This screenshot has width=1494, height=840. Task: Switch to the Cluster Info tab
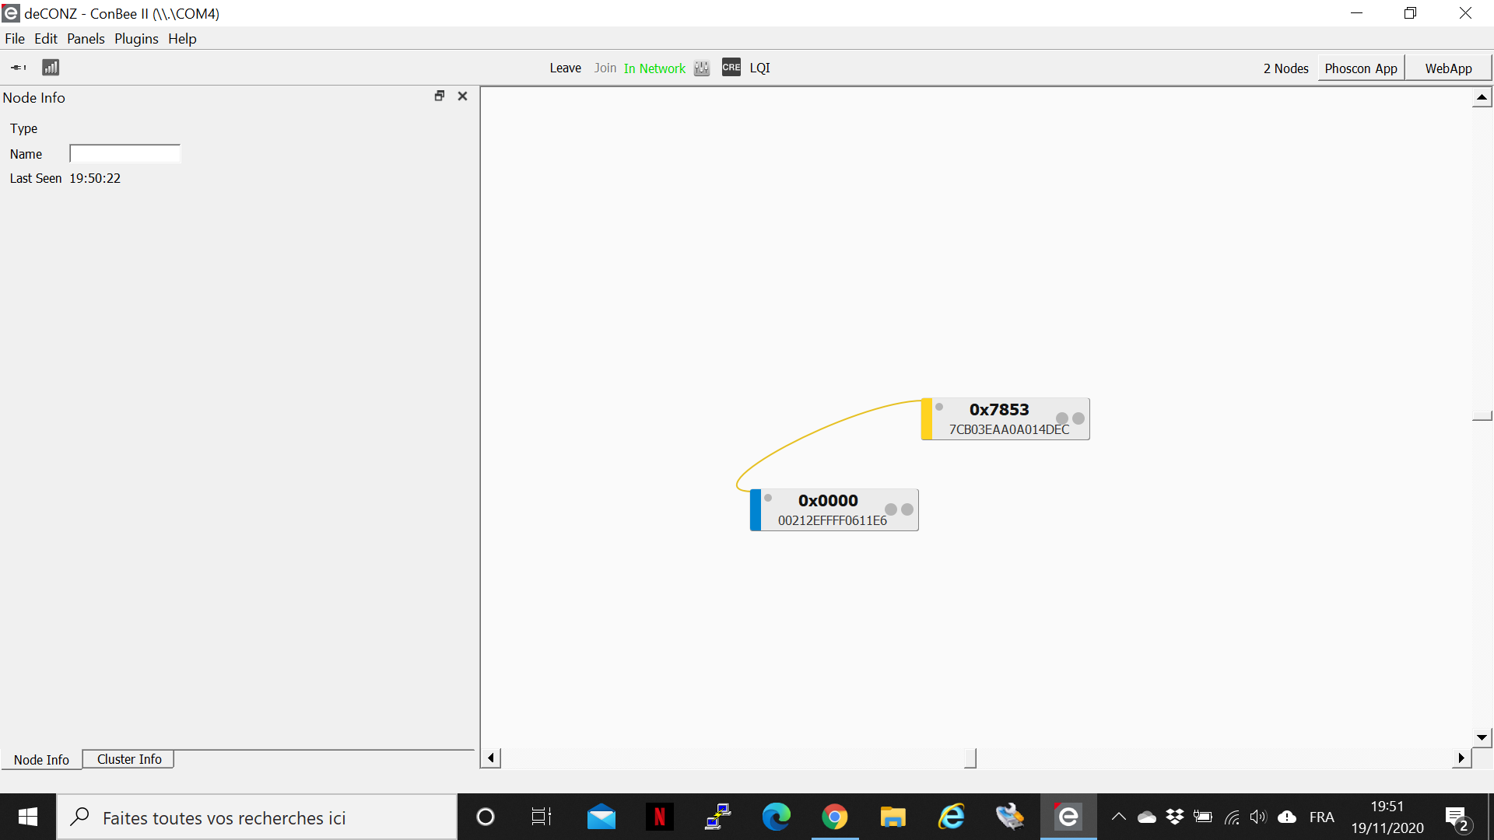pyautogui.click(x=129, y=759)
